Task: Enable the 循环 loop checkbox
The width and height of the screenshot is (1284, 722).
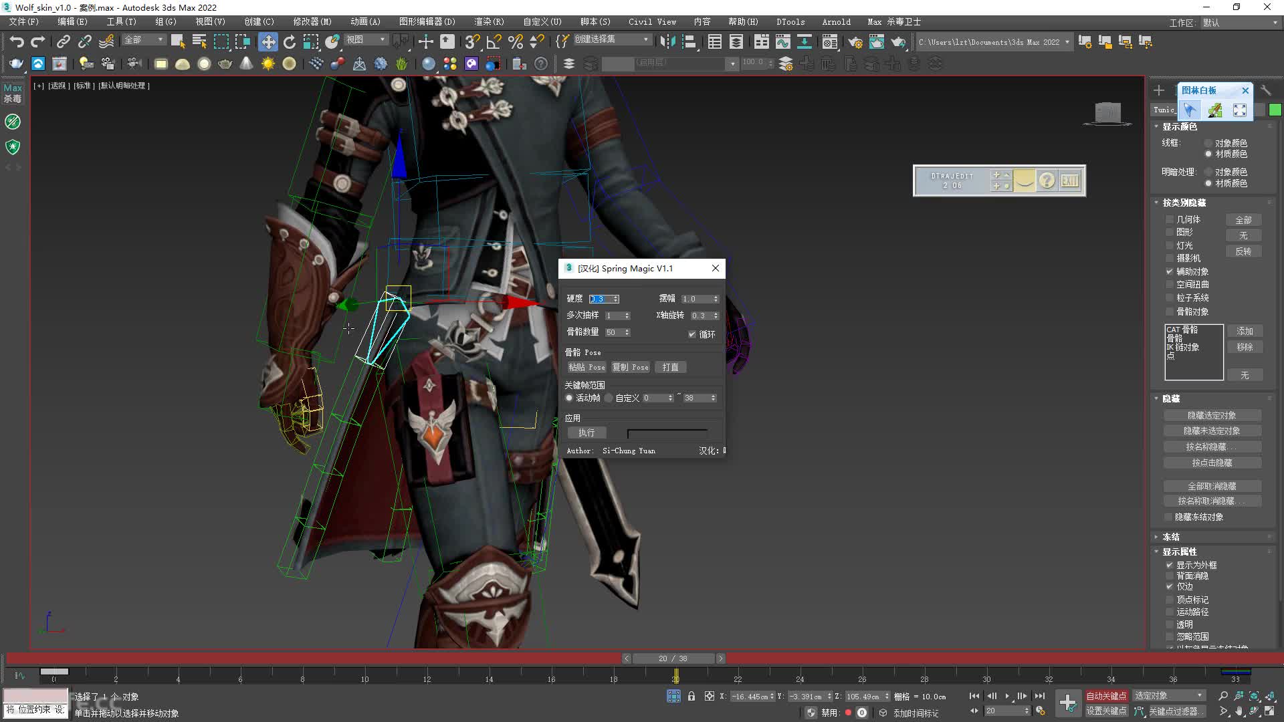Action: tap(692, 334)
